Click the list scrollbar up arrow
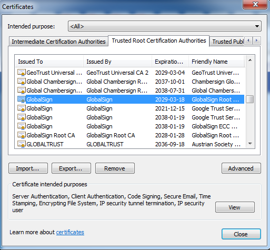Screen dimensions: 270x250 tap(250, 61)
